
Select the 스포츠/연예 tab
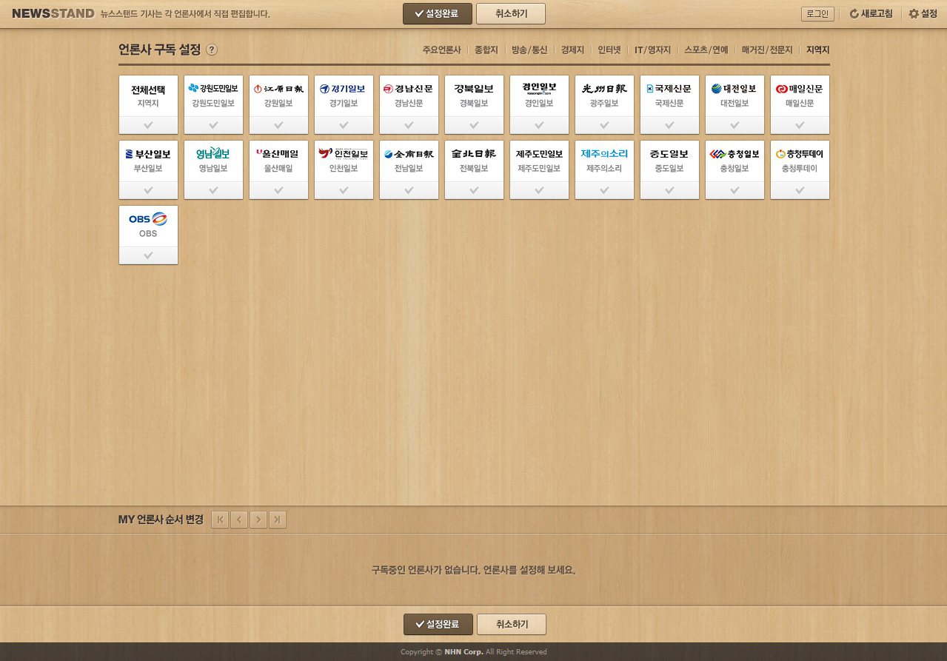coord(706,50)
